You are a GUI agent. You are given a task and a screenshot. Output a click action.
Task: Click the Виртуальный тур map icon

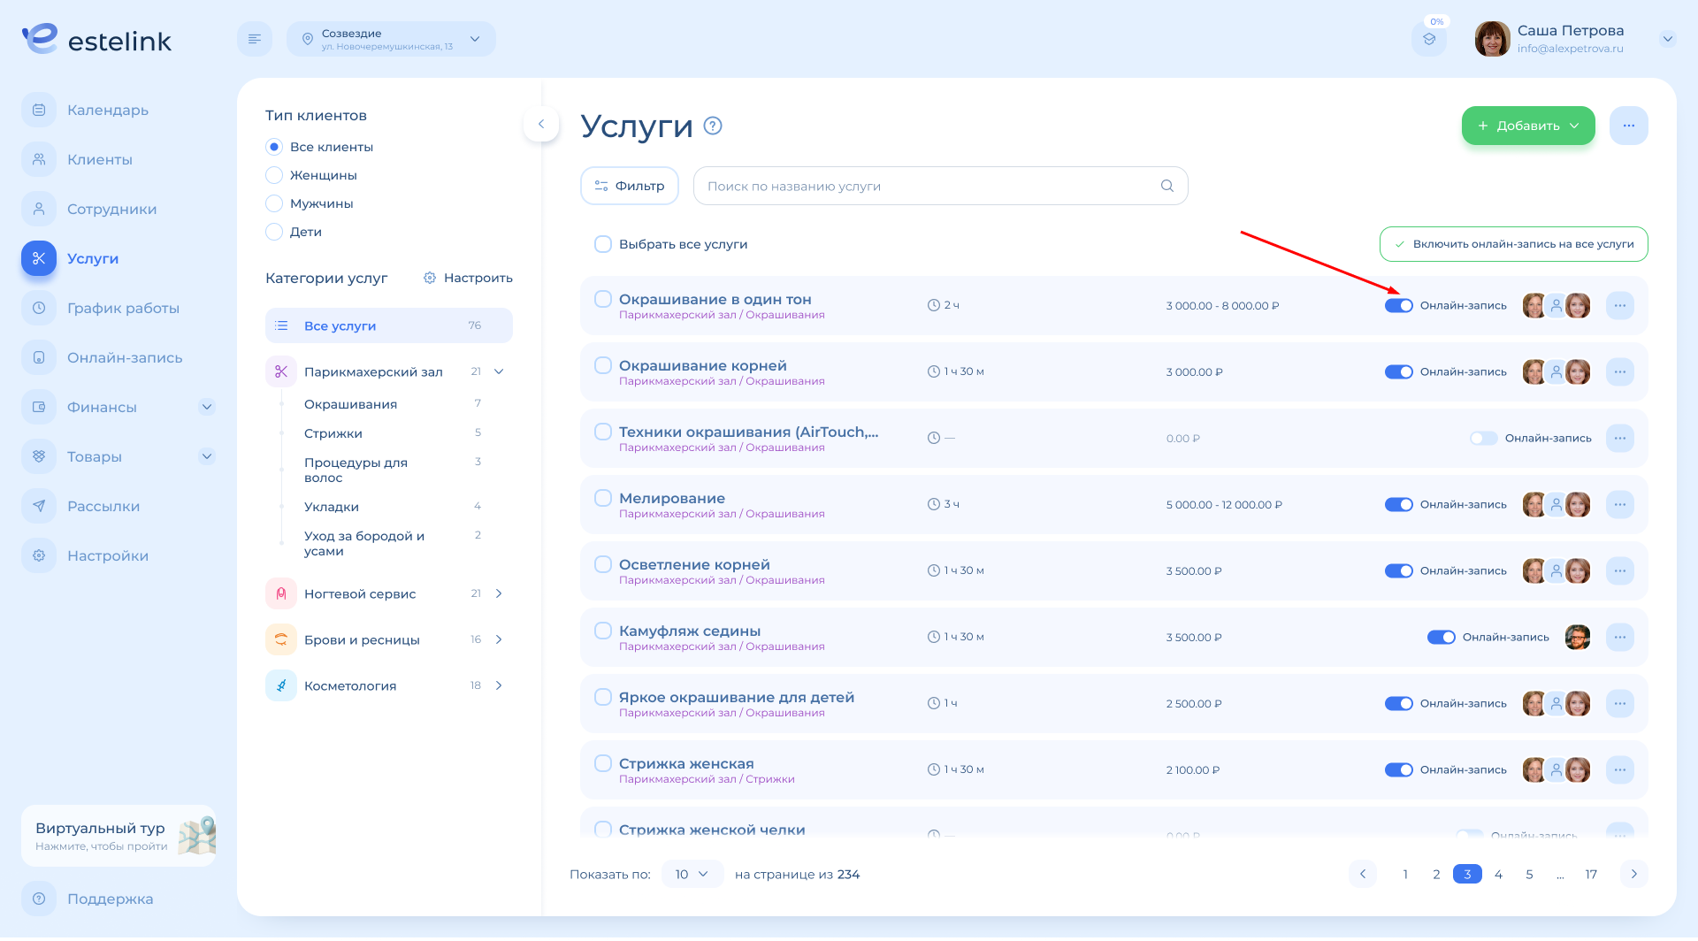196,835
